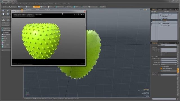Viewport: 180px width, 101px height.
Task: Select the Camera item in item list
Action: [x=164, y=22]
